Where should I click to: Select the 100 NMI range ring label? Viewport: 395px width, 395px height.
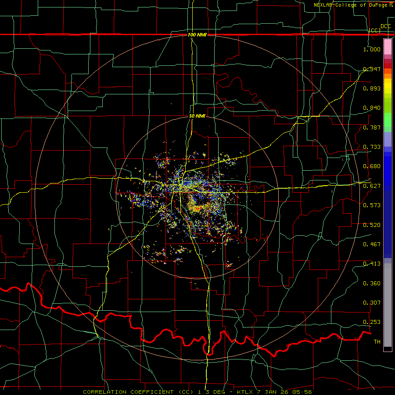[197, 35]
